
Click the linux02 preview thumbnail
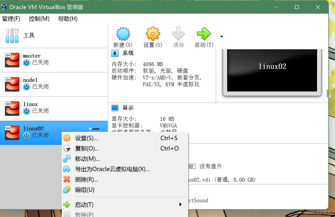(272, 73)
